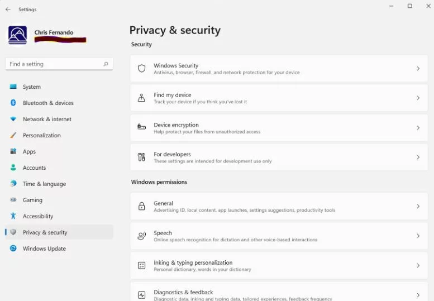
Task: Click the Find my device icon
Action: 141,98
